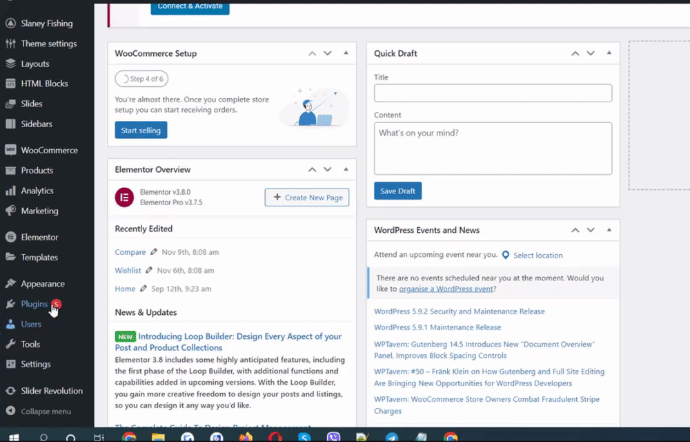Screen dimensions: 690x442
Task: Click the 'What's on your mind?' content box
Action: pos(493,148)
